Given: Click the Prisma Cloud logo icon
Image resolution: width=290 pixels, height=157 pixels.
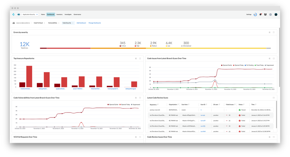Looking at the screenshot, I should tap(13, 14).
